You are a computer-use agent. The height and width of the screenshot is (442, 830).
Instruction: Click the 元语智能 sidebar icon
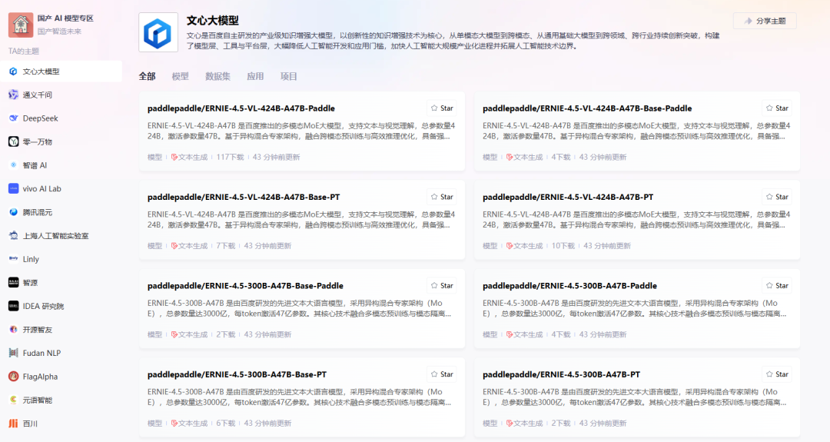(13, 400)
